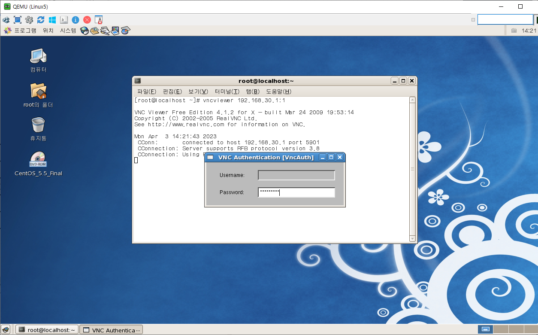Open the blue info icon
538x335 pixels.
click(76, 20)
